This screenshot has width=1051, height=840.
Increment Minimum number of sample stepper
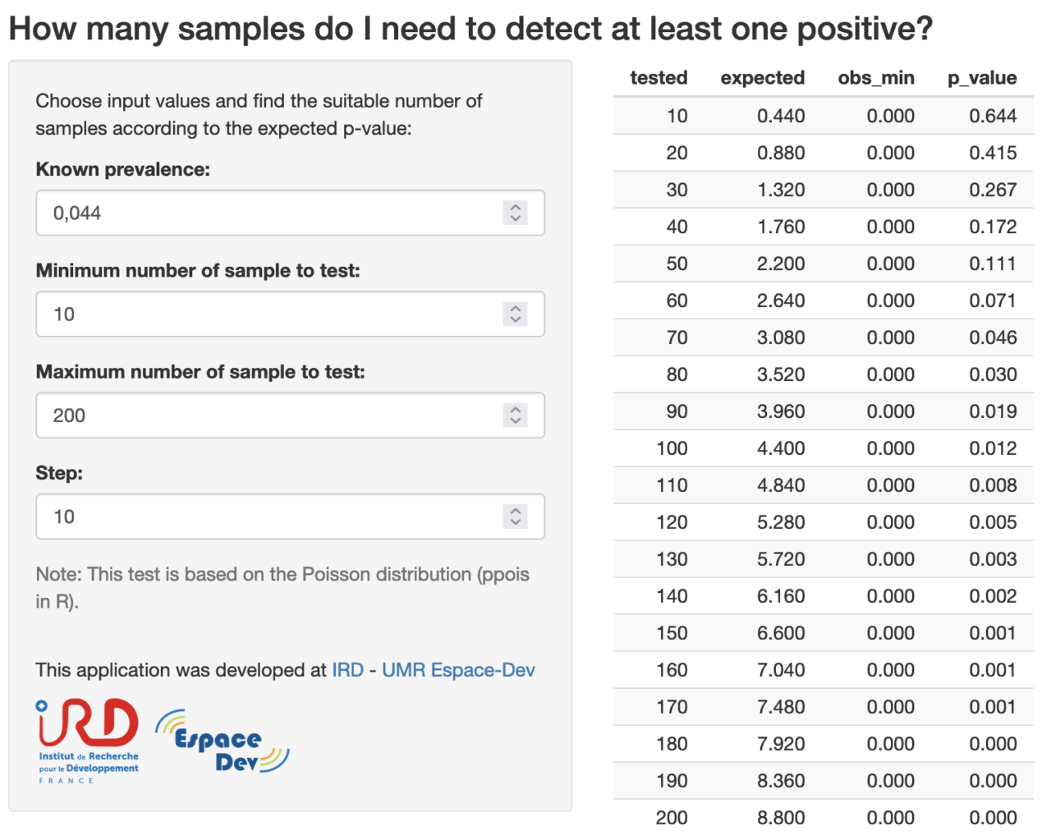click(x=516, y=308)
